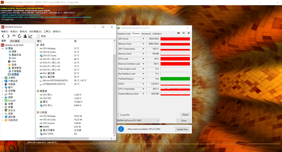282x152 pixels.
Task: Switch to the Advanced tab in GPU-Z
Action: click(146, 34)
